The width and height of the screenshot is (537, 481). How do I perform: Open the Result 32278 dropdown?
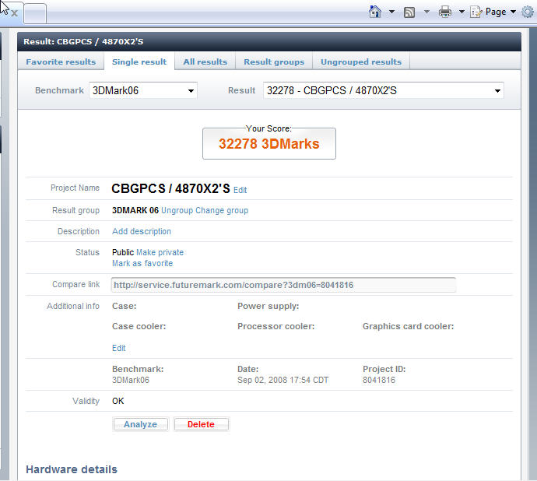coord(383,90)
